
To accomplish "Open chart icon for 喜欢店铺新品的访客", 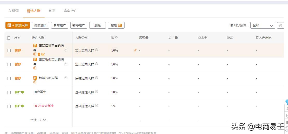I will coord(43,54).
